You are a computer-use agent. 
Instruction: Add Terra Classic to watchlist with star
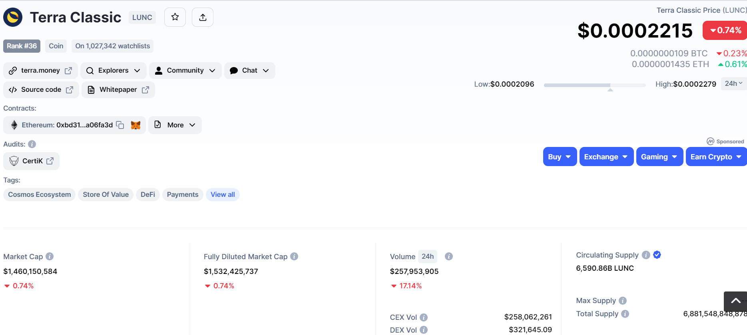175,17
